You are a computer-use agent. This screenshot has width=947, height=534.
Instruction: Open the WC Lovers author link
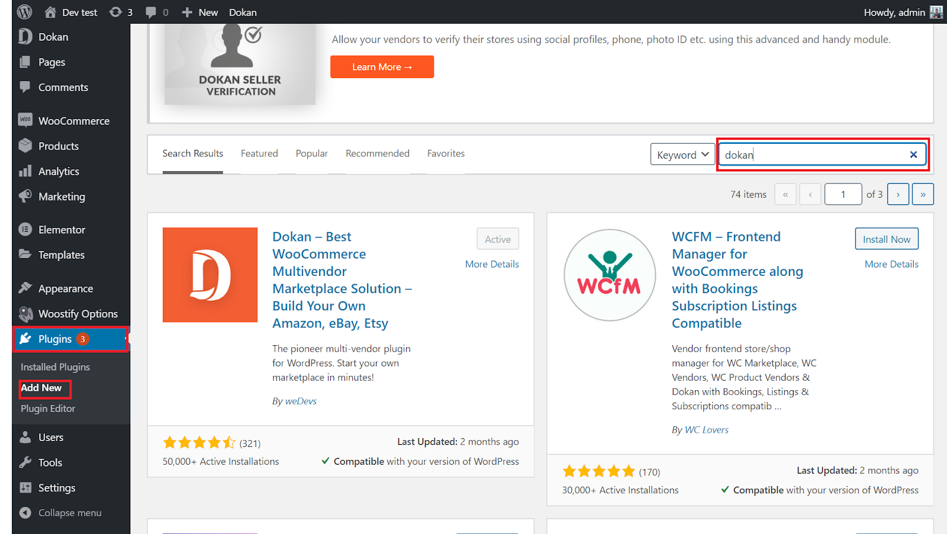[707, 430]
